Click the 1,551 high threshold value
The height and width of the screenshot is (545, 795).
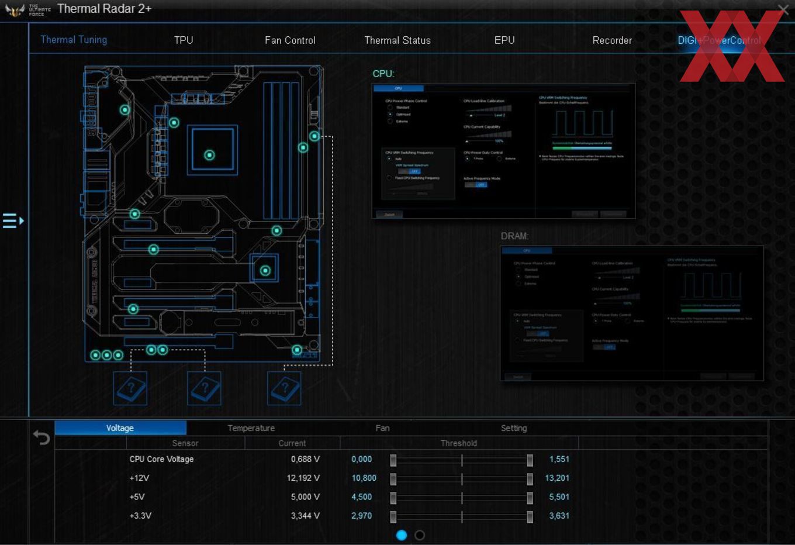click(559, 459)
